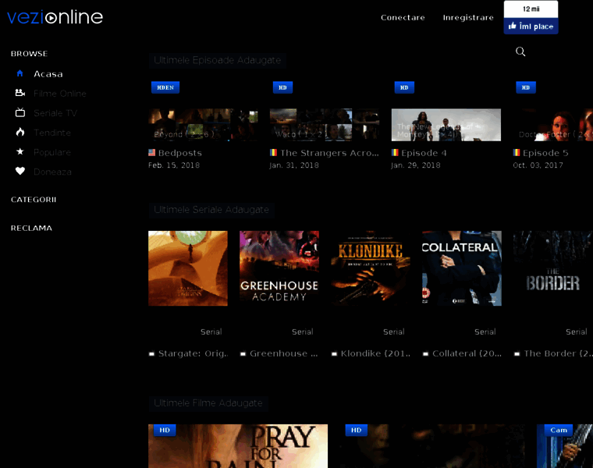This screenshot has width=593, height=468.
Task: Click the Feb. 15, 2018 date
Action: pyautogui.click(x=174, y=165)
